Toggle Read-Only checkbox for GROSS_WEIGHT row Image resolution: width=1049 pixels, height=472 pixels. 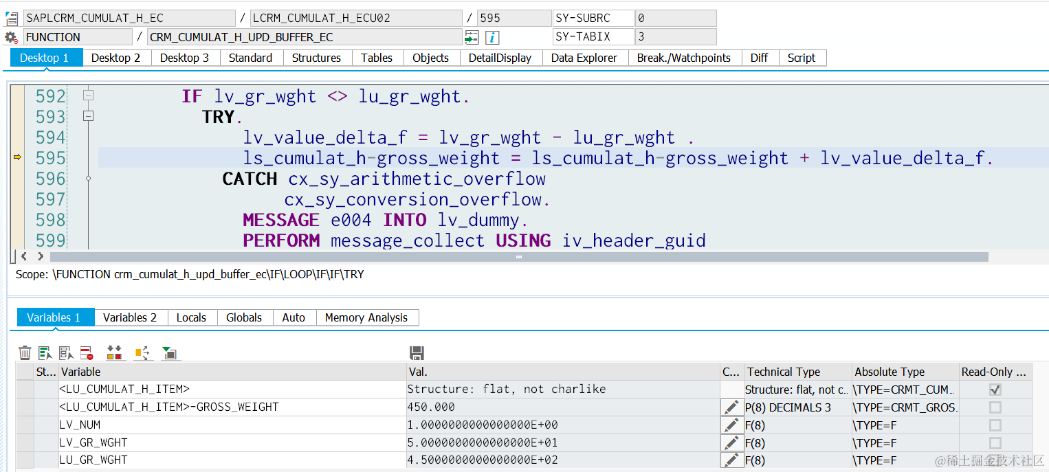click(995, 407)
